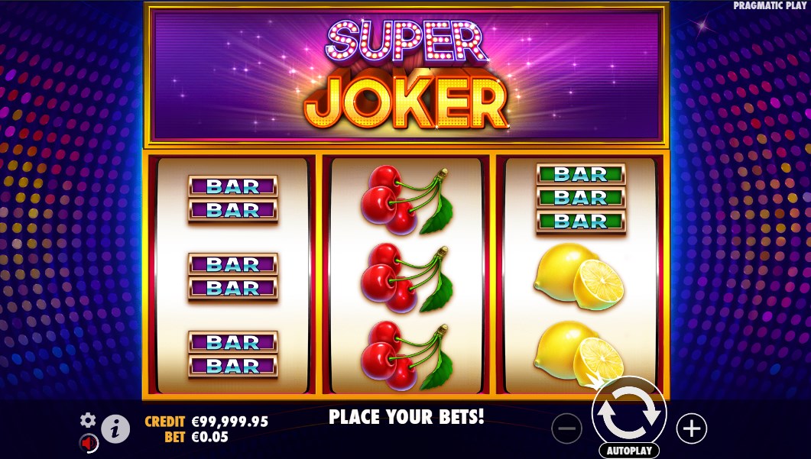Decrease the bet with minus button
Image resolution: width=811 pixels, height=459 pixels.
tap(567, 428)
